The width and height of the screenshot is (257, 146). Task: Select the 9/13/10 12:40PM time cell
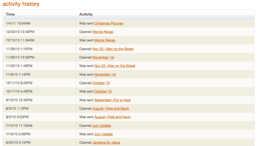(x=39, y=100)
